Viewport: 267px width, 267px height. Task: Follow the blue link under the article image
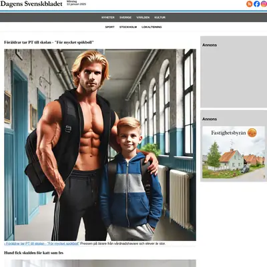(42, 244)
